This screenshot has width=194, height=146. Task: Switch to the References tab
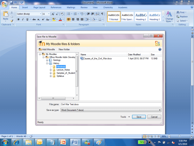coord(56,7)
